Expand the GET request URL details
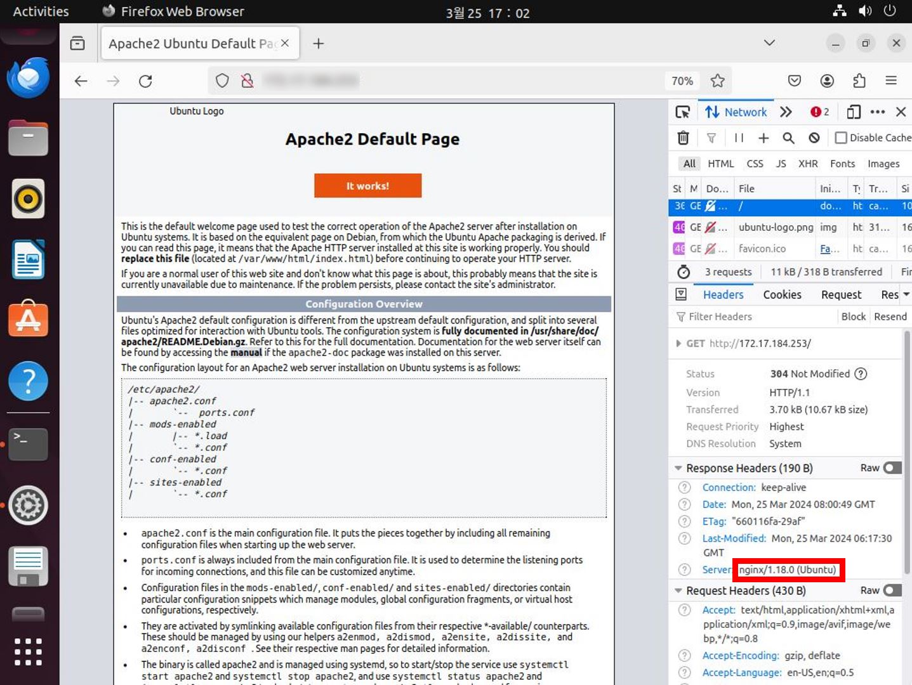Image resolution: width=912 pixels, height=685 pixels. 678,343
